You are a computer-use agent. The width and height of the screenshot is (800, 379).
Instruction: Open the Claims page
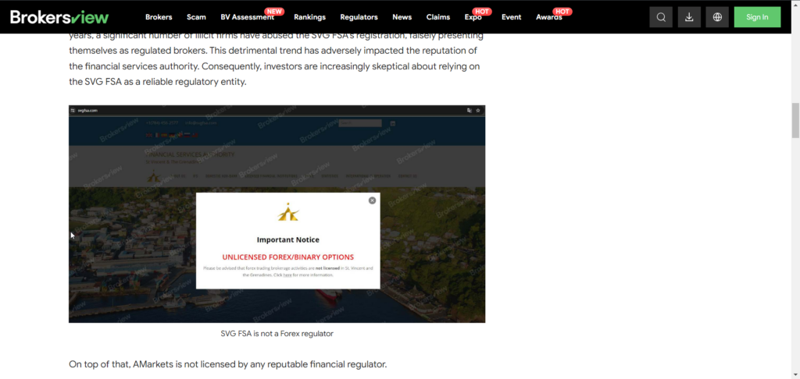point(438,17)
